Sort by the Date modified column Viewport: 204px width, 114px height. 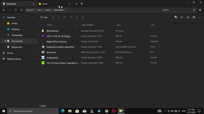(88, 25)
